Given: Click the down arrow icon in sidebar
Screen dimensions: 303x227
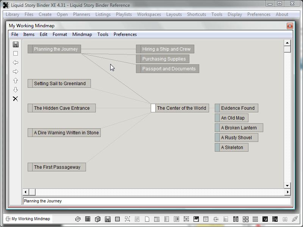Looking at the screenshot, I should [x=16, y=90].
